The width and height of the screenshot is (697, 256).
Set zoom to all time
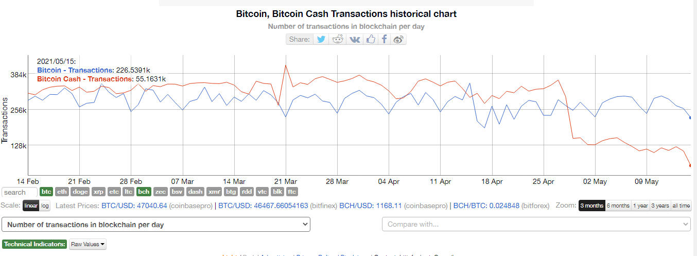[681, 206]
